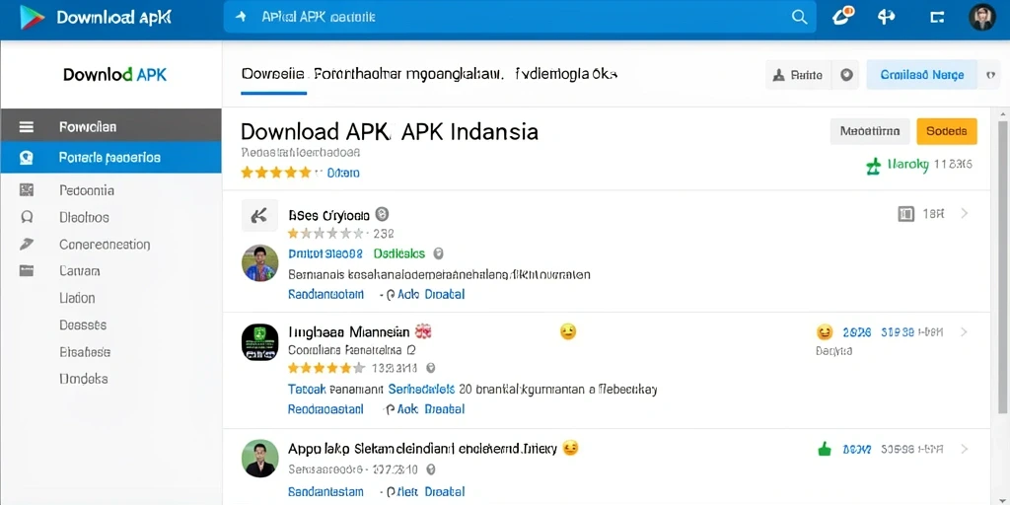The width and height of the screenshot is (1010, 505).
Task: Click the icon in the highlighted blue sidebar row
Action: coord(27,157)
